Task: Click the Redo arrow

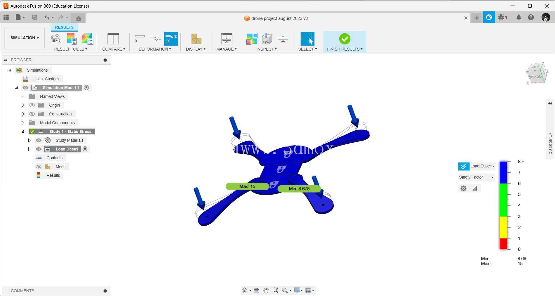Action: 61,18
